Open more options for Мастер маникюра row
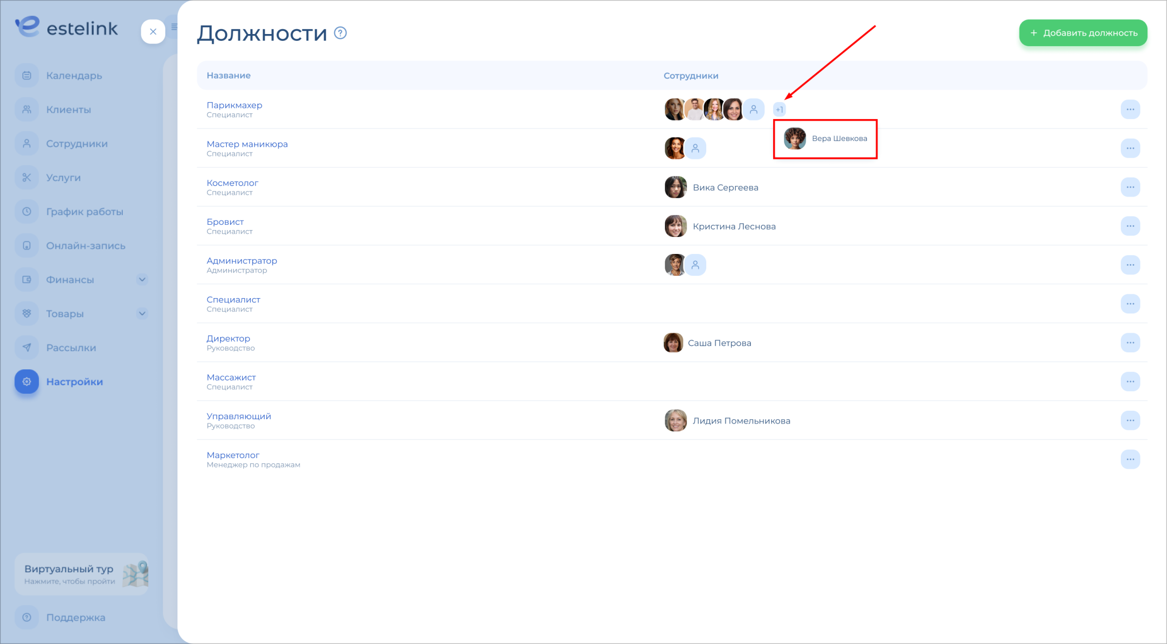Viewport: 1167px width, 644px height. (1130, 148)
